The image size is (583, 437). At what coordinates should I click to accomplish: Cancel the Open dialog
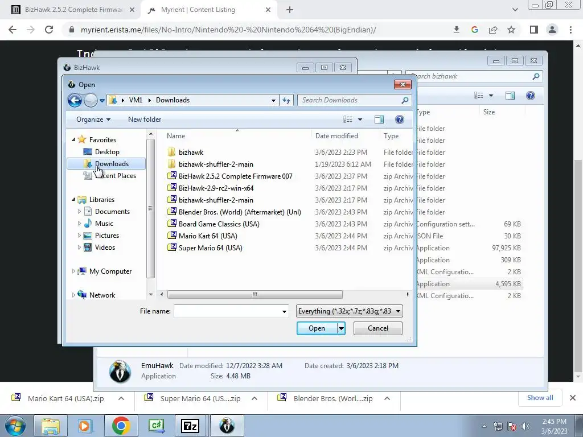(x=378, y=328)
